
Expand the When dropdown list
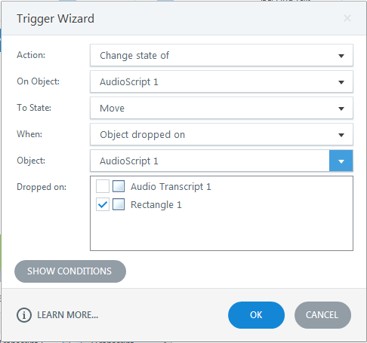341,135
